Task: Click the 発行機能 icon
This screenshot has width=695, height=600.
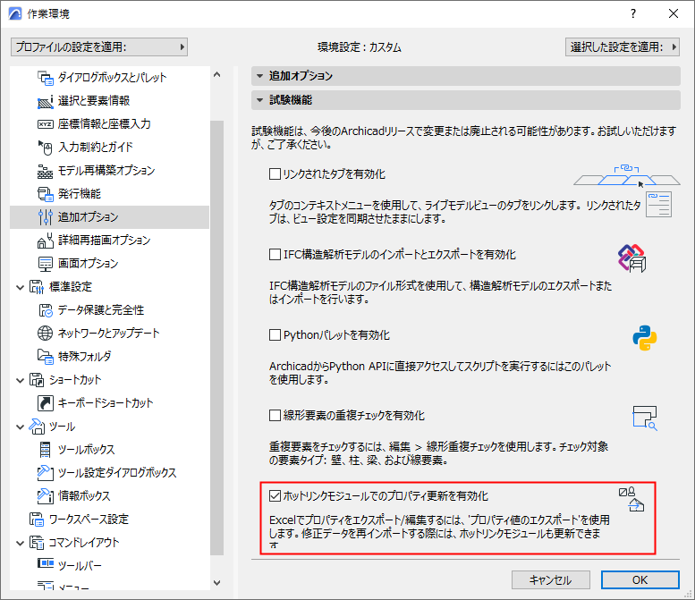Action: (46, 194)
